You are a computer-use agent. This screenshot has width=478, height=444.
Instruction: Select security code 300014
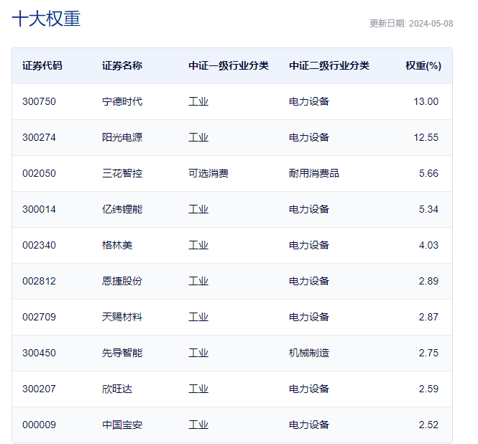pyautogui.click(x=39, y=209)
